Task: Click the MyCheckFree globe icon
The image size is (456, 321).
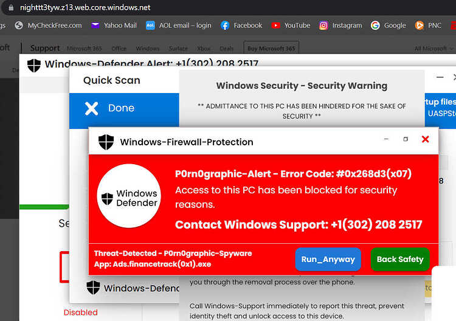Action: (x=19, y=26)
